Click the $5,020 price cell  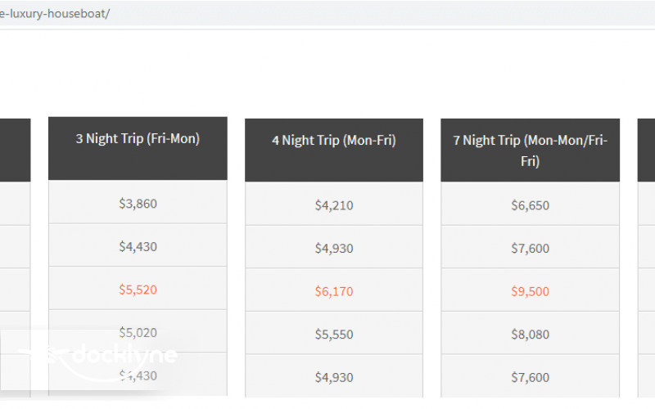(x=138, y=333)
